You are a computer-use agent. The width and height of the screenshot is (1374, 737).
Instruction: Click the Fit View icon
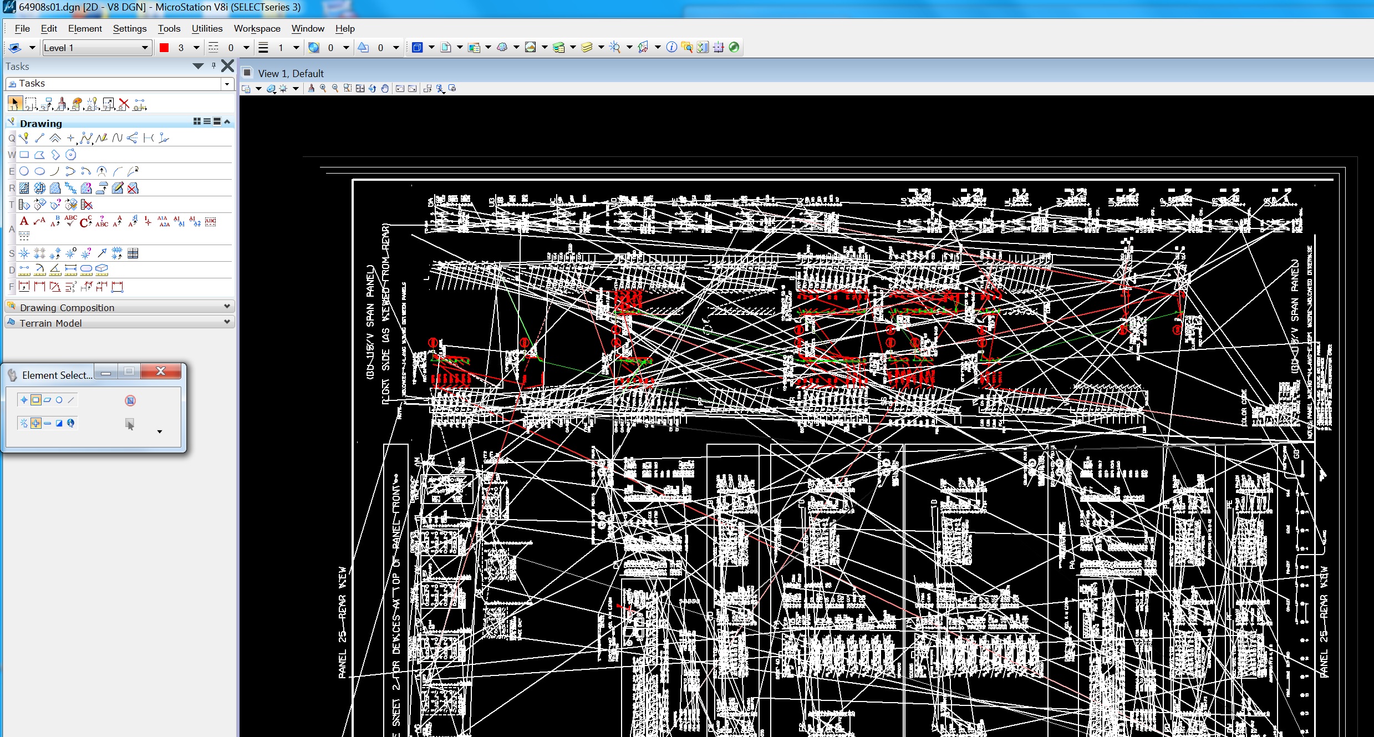(x=360, y=88)
